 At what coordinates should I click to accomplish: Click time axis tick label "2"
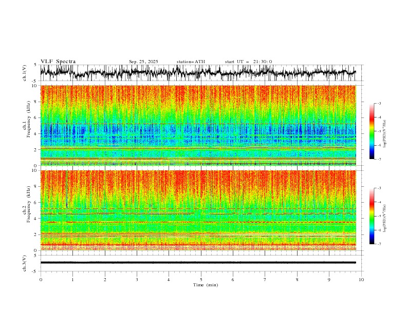tap(105, 280)
